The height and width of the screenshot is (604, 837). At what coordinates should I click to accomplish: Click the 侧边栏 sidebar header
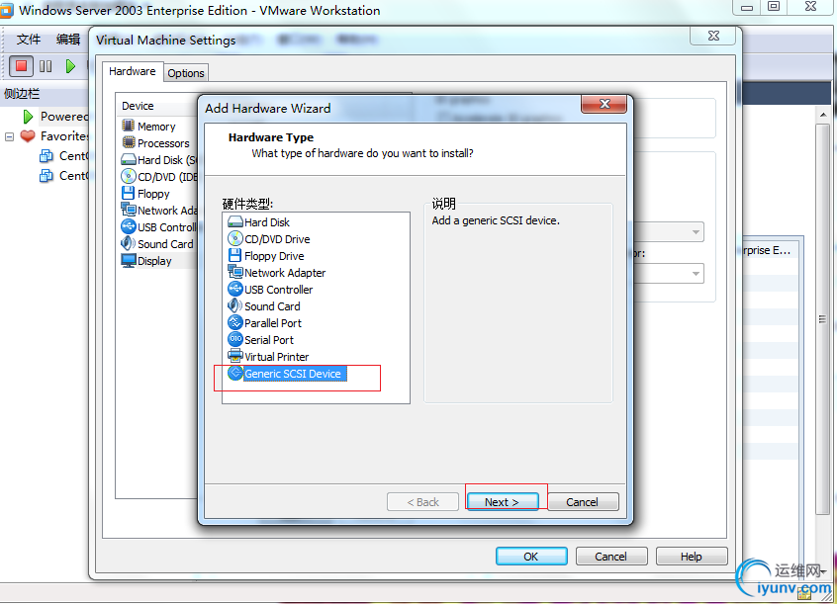[22, 94]
